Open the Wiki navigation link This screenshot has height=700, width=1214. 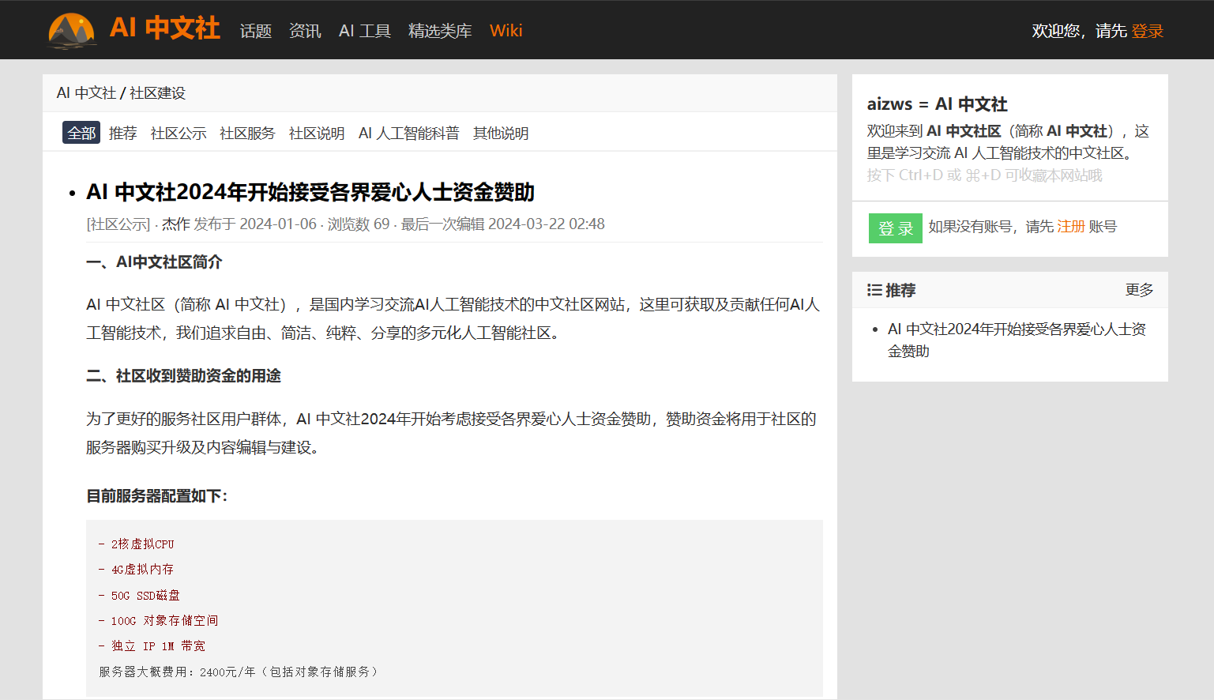point(506,31)
